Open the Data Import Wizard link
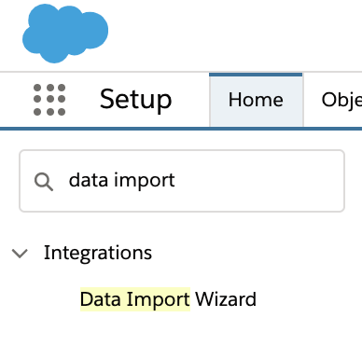This screenshot has width=362, height=345. coord(168,299)
